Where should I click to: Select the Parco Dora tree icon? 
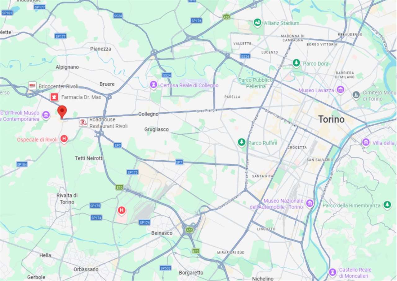297,63
